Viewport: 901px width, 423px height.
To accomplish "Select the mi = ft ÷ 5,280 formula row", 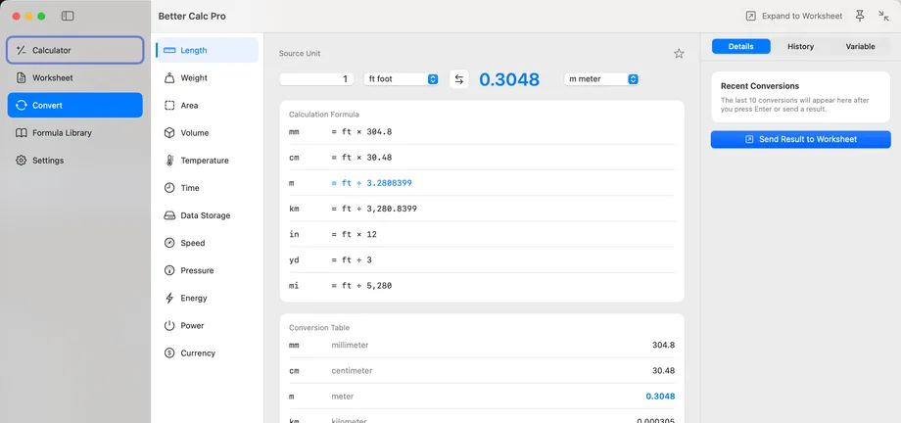I will tap(482, 286).
